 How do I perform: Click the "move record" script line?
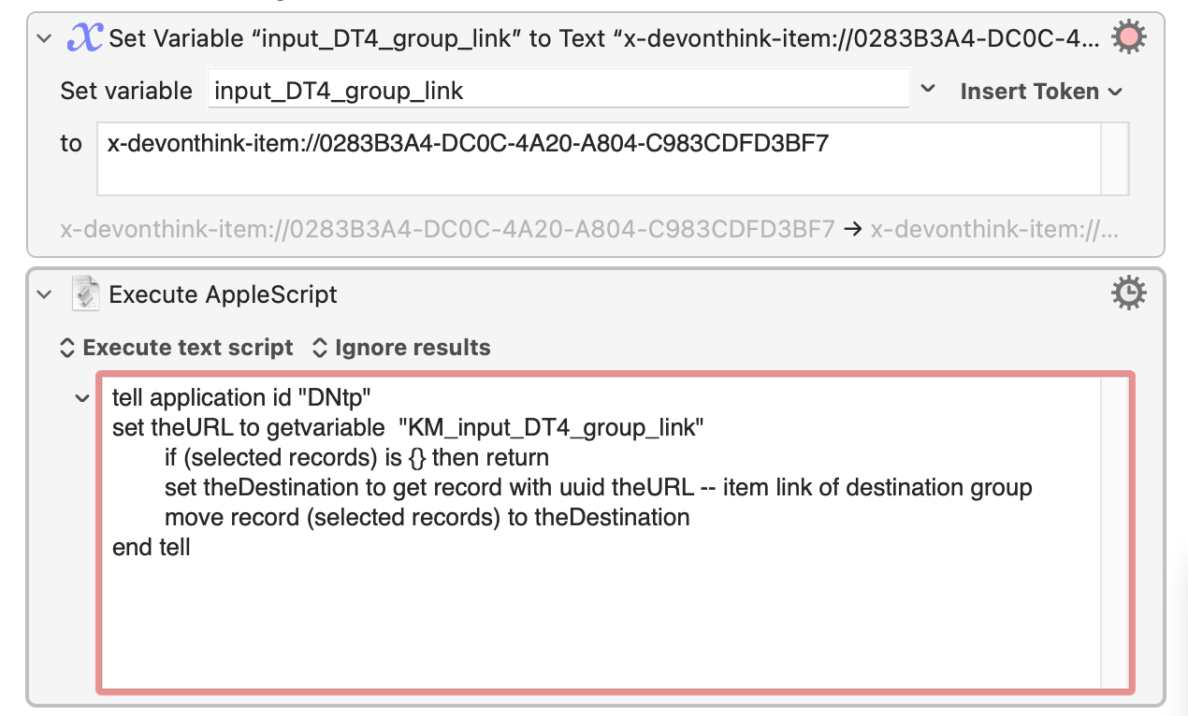pyautogui.click(x=427, y=517)
